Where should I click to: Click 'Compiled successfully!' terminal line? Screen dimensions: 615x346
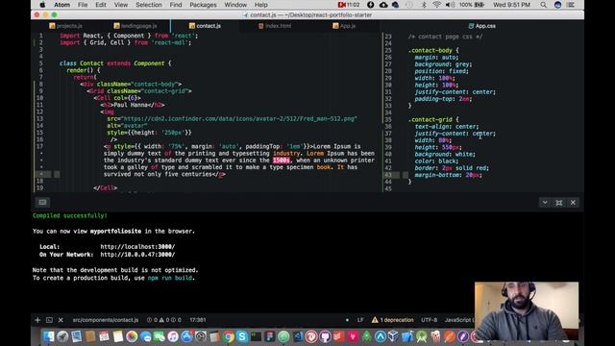point(70,215)
